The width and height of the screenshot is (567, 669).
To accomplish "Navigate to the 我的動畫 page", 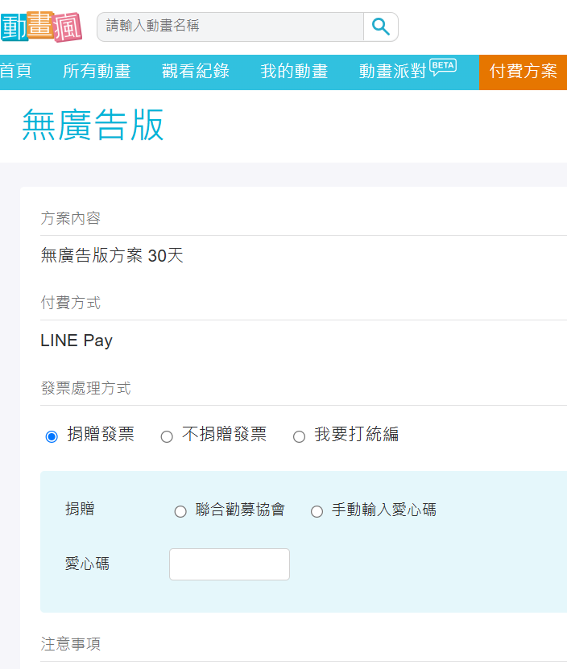I will click(294, 72).
